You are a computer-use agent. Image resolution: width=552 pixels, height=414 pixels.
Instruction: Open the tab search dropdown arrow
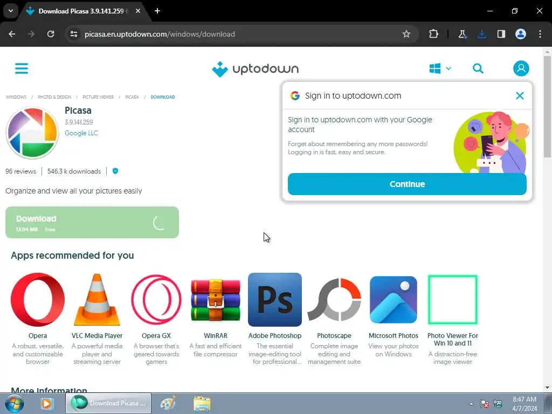click(x=11, y=11)
